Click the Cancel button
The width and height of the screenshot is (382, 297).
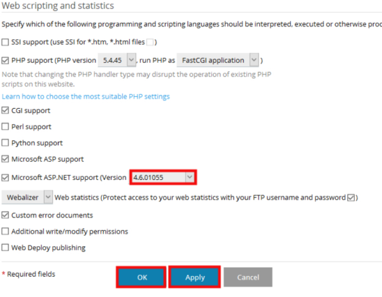(248, 277)
